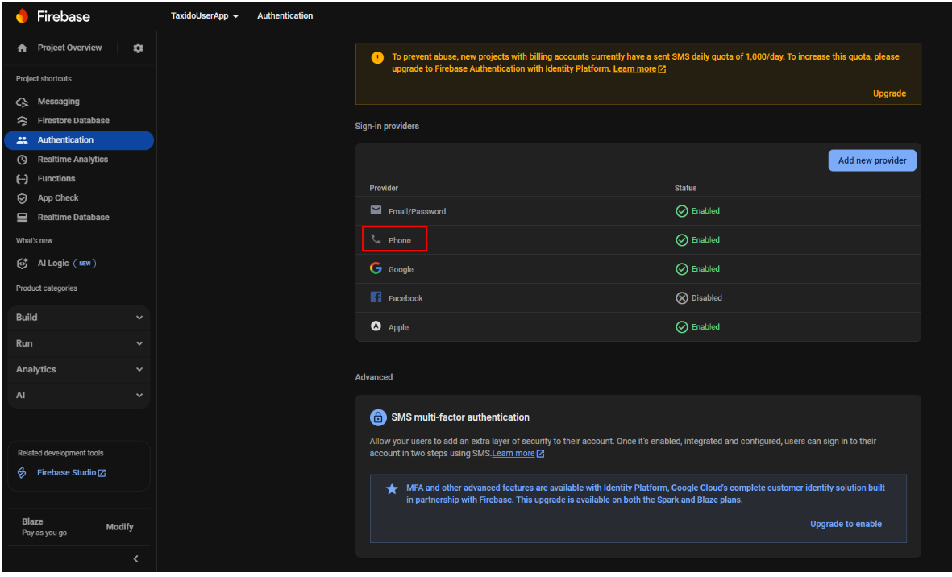Click the Firebase logo icon
Image resolution: width=952 pixels, height=577 pixels.
(22, 16)
